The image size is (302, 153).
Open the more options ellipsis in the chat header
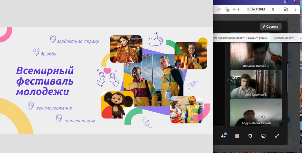pyautogui.click(x=295, y=20)
